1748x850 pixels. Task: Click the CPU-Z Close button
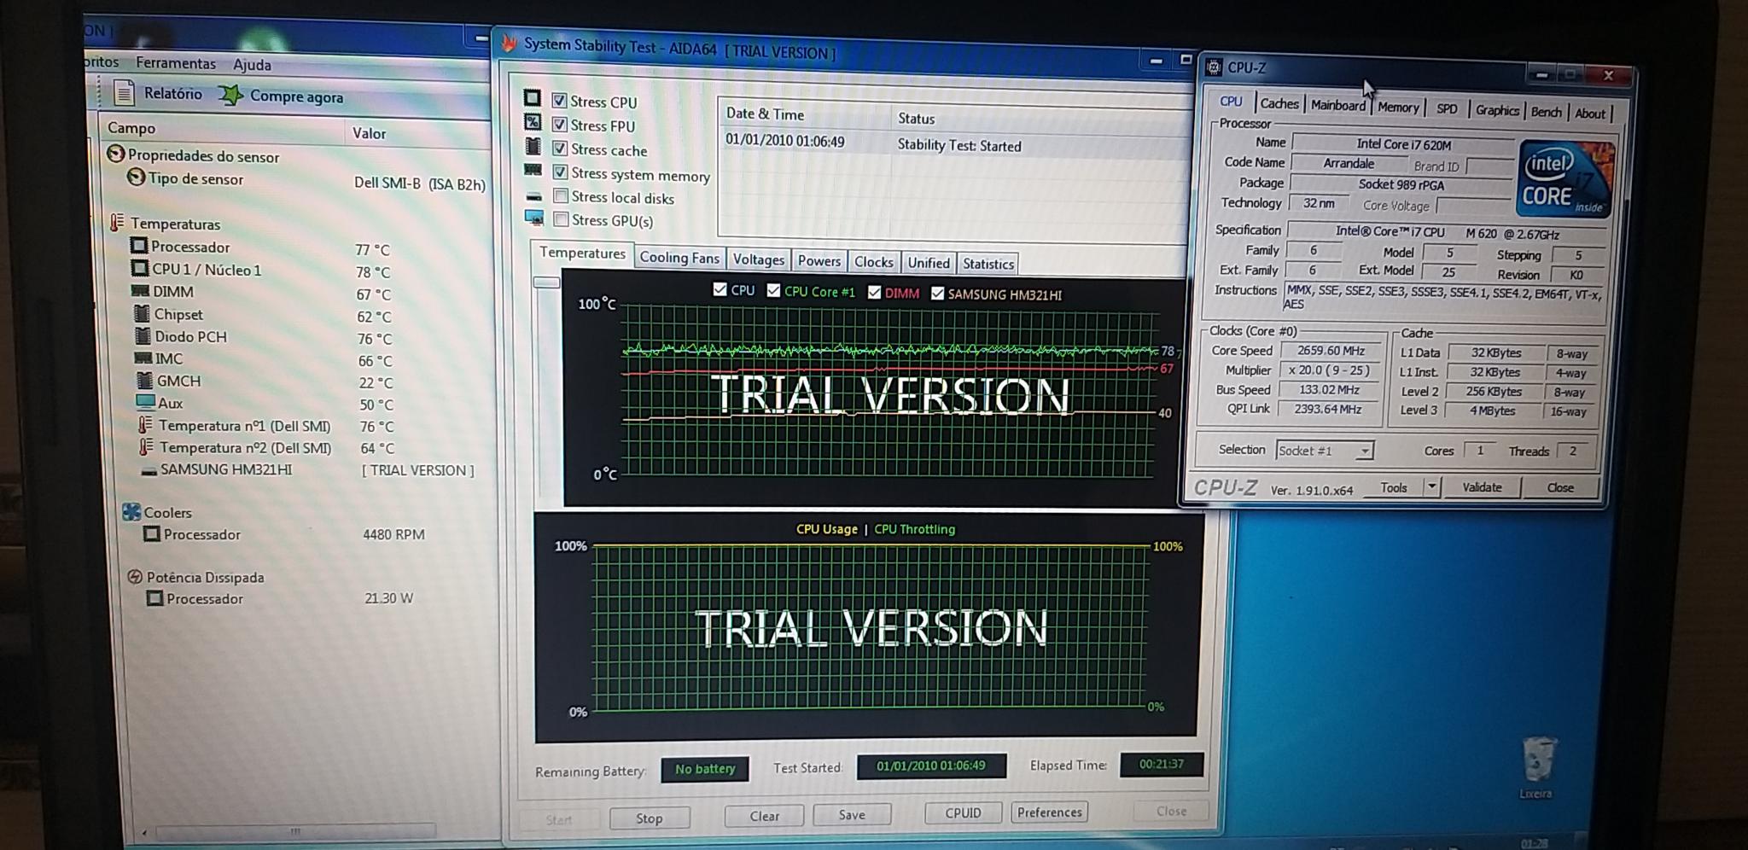tap(1560, 487)
